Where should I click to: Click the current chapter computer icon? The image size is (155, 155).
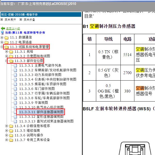click(2, 33)
